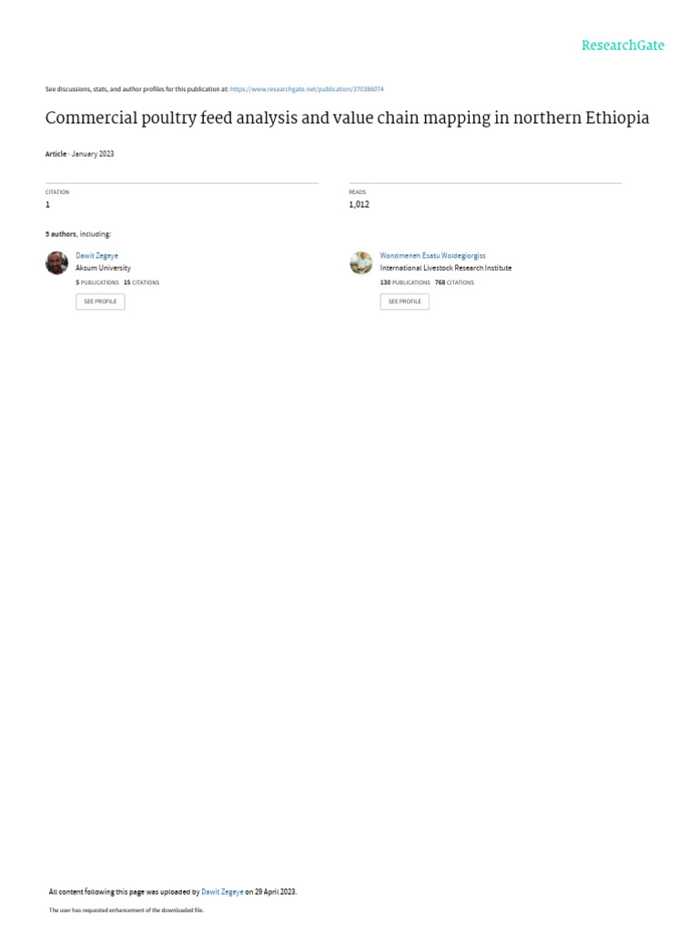Screen dimensions: 699x933
Task: Open Dawit Zegeye link in upload footer note
Action: 222,892
